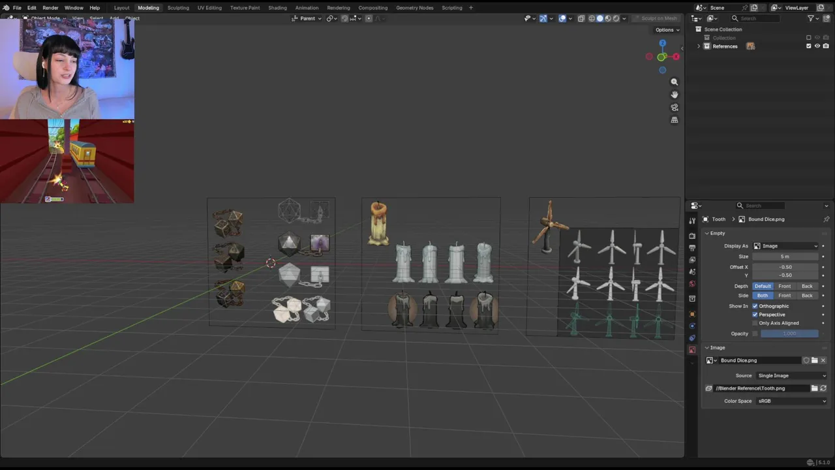
Task: Unlink the Bound Dice.png image with X
Action: click(823, 360)
